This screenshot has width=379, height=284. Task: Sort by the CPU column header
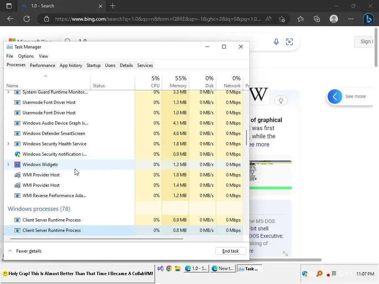tap(148, 82)
